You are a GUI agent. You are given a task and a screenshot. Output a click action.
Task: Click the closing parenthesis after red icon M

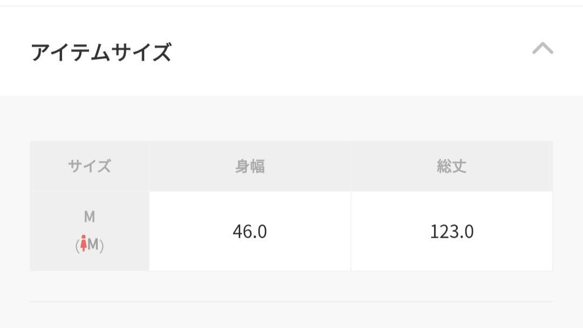click(101, 245)
